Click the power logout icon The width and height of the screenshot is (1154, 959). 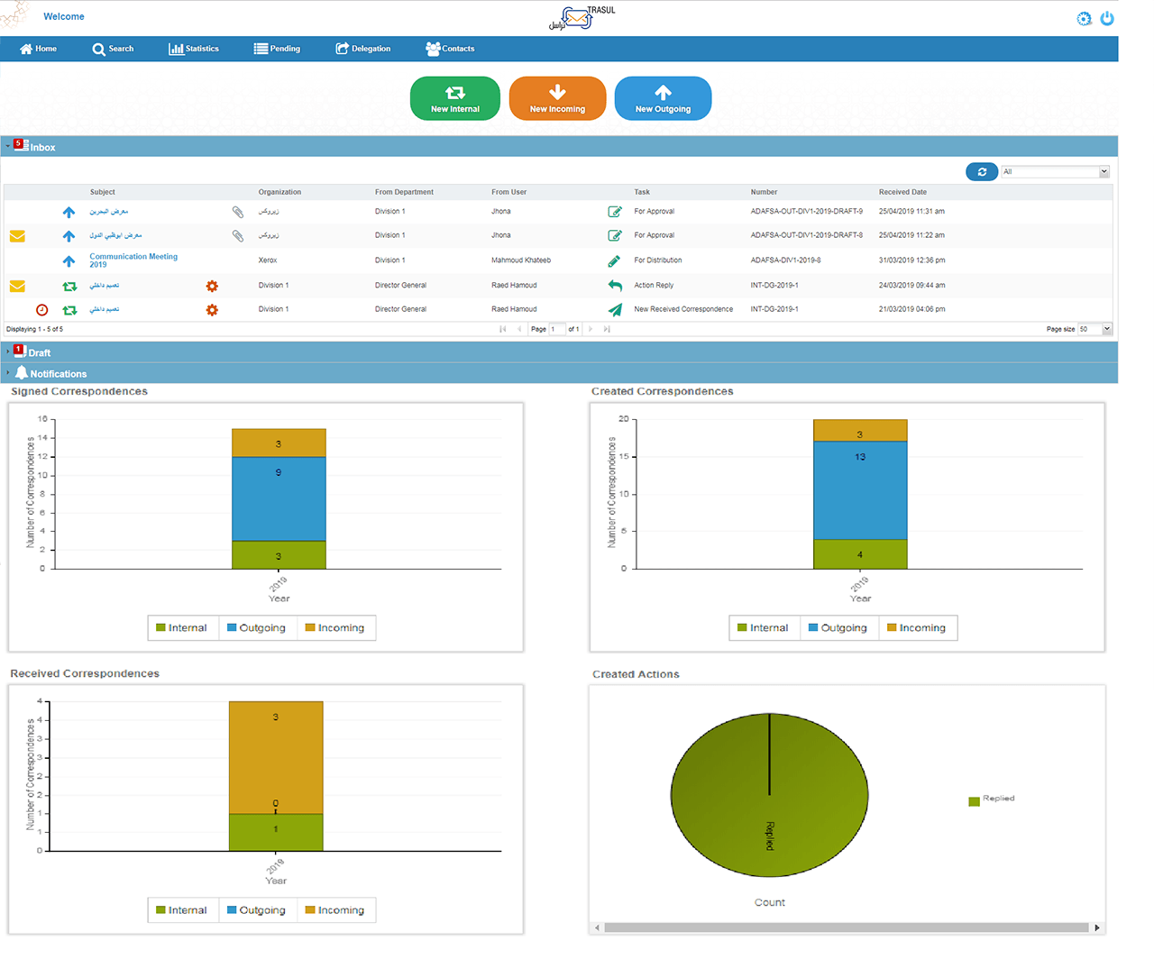point(1107,18)
